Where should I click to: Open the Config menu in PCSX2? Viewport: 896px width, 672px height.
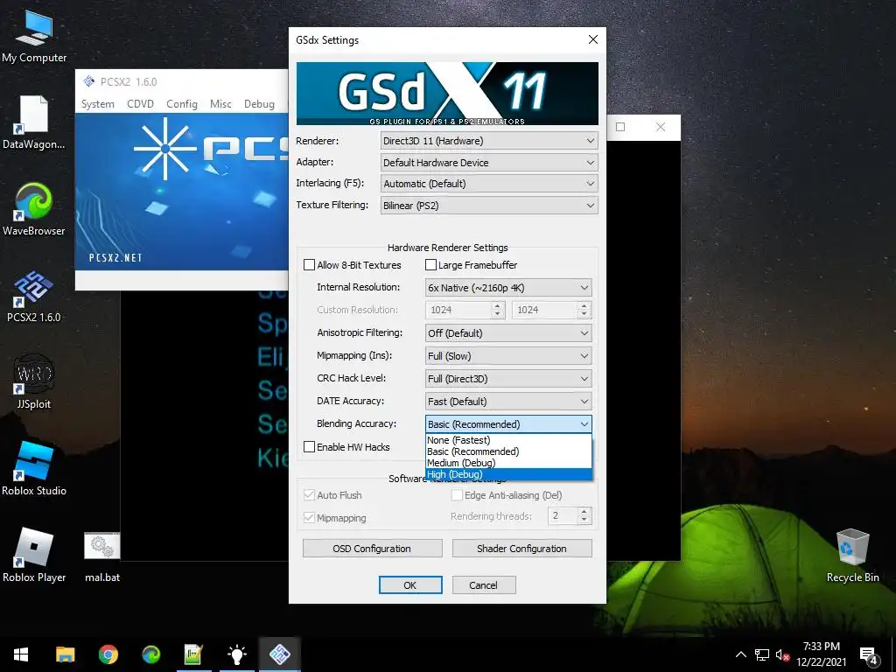pos(182,104)
